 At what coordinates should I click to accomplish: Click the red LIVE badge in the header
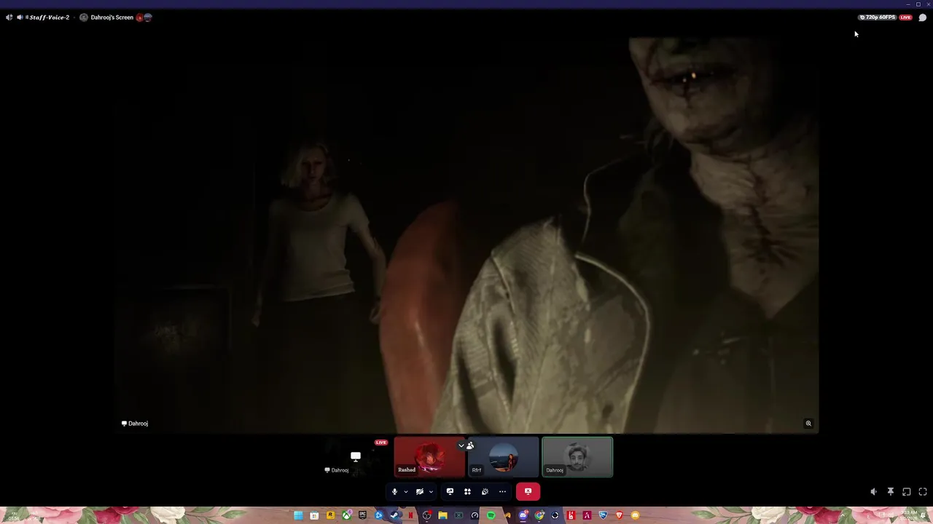tap(905, 17)
